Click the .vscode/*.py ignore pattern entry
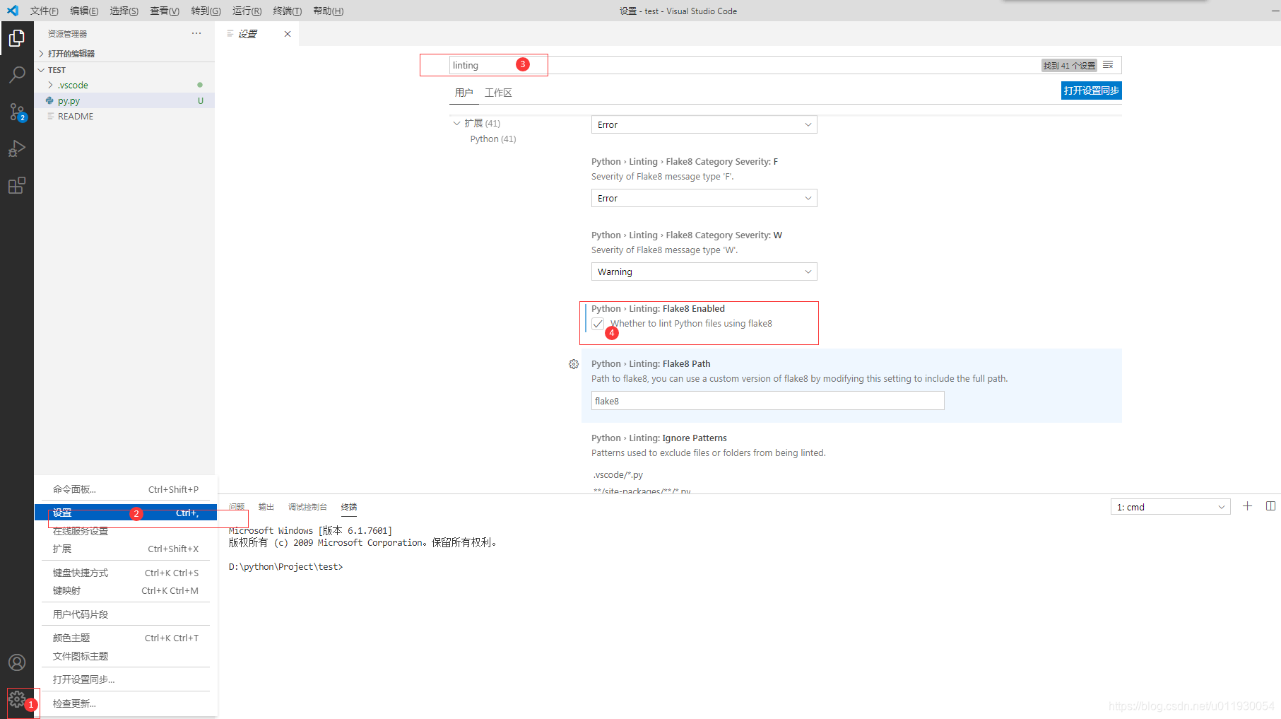Viewport: 1281px width, 719px height. coord(618,474)
